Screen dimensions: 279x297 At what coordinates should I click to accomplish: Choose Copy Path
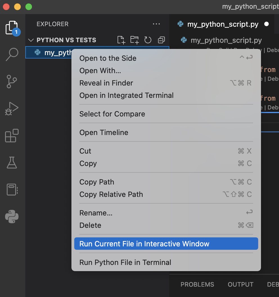pos(166,182)
